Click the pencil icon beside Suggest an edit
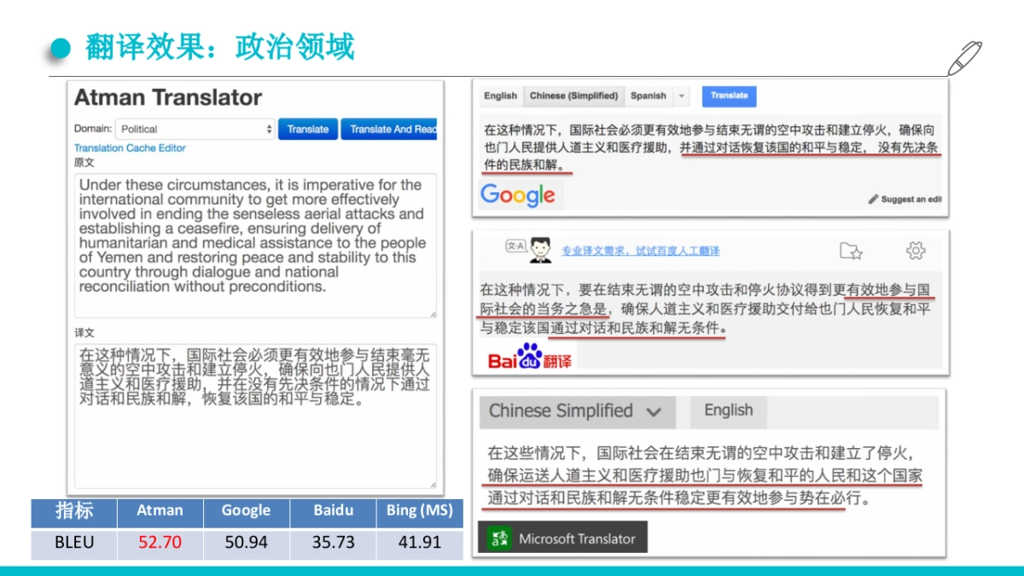The image size is (1024, 576). point(873,199)
